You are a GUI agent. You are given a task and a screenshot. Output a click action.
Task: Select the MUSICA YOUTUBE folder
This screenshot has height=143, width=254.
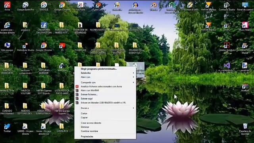(25, 89)
